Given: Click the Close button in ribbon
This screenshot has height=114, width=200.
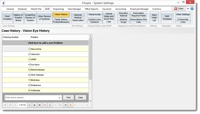Looking at the screenshot, I should [x=179, y=8].
